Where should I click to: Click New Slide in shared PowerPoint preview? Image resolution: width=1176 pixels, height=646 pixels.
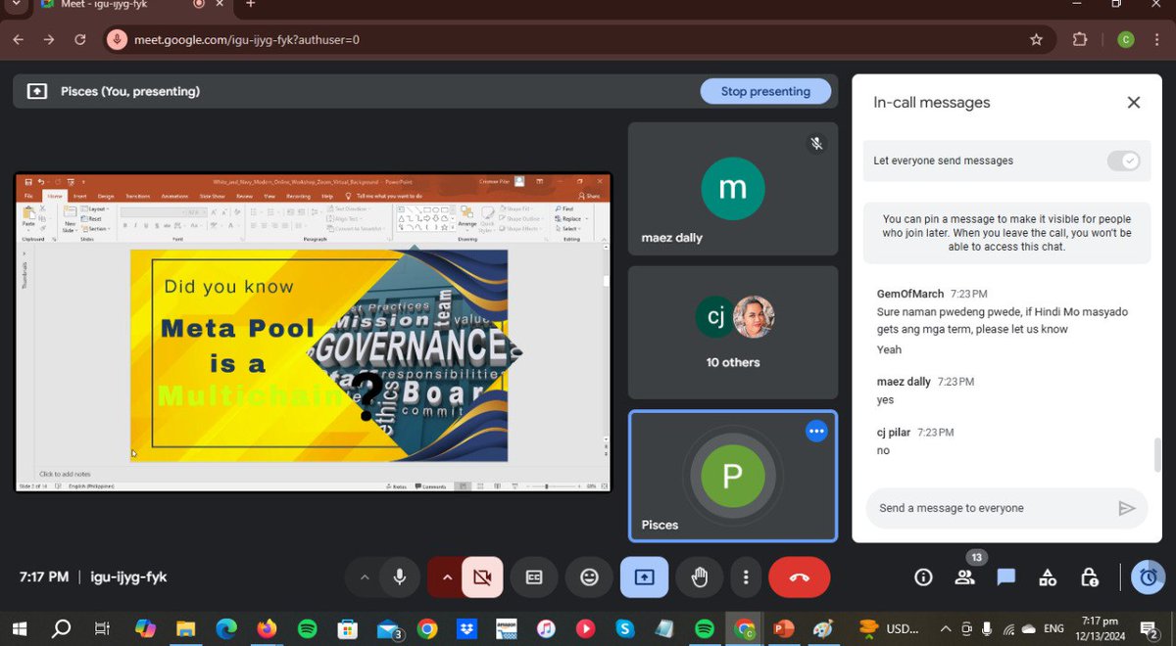(70, 218)
